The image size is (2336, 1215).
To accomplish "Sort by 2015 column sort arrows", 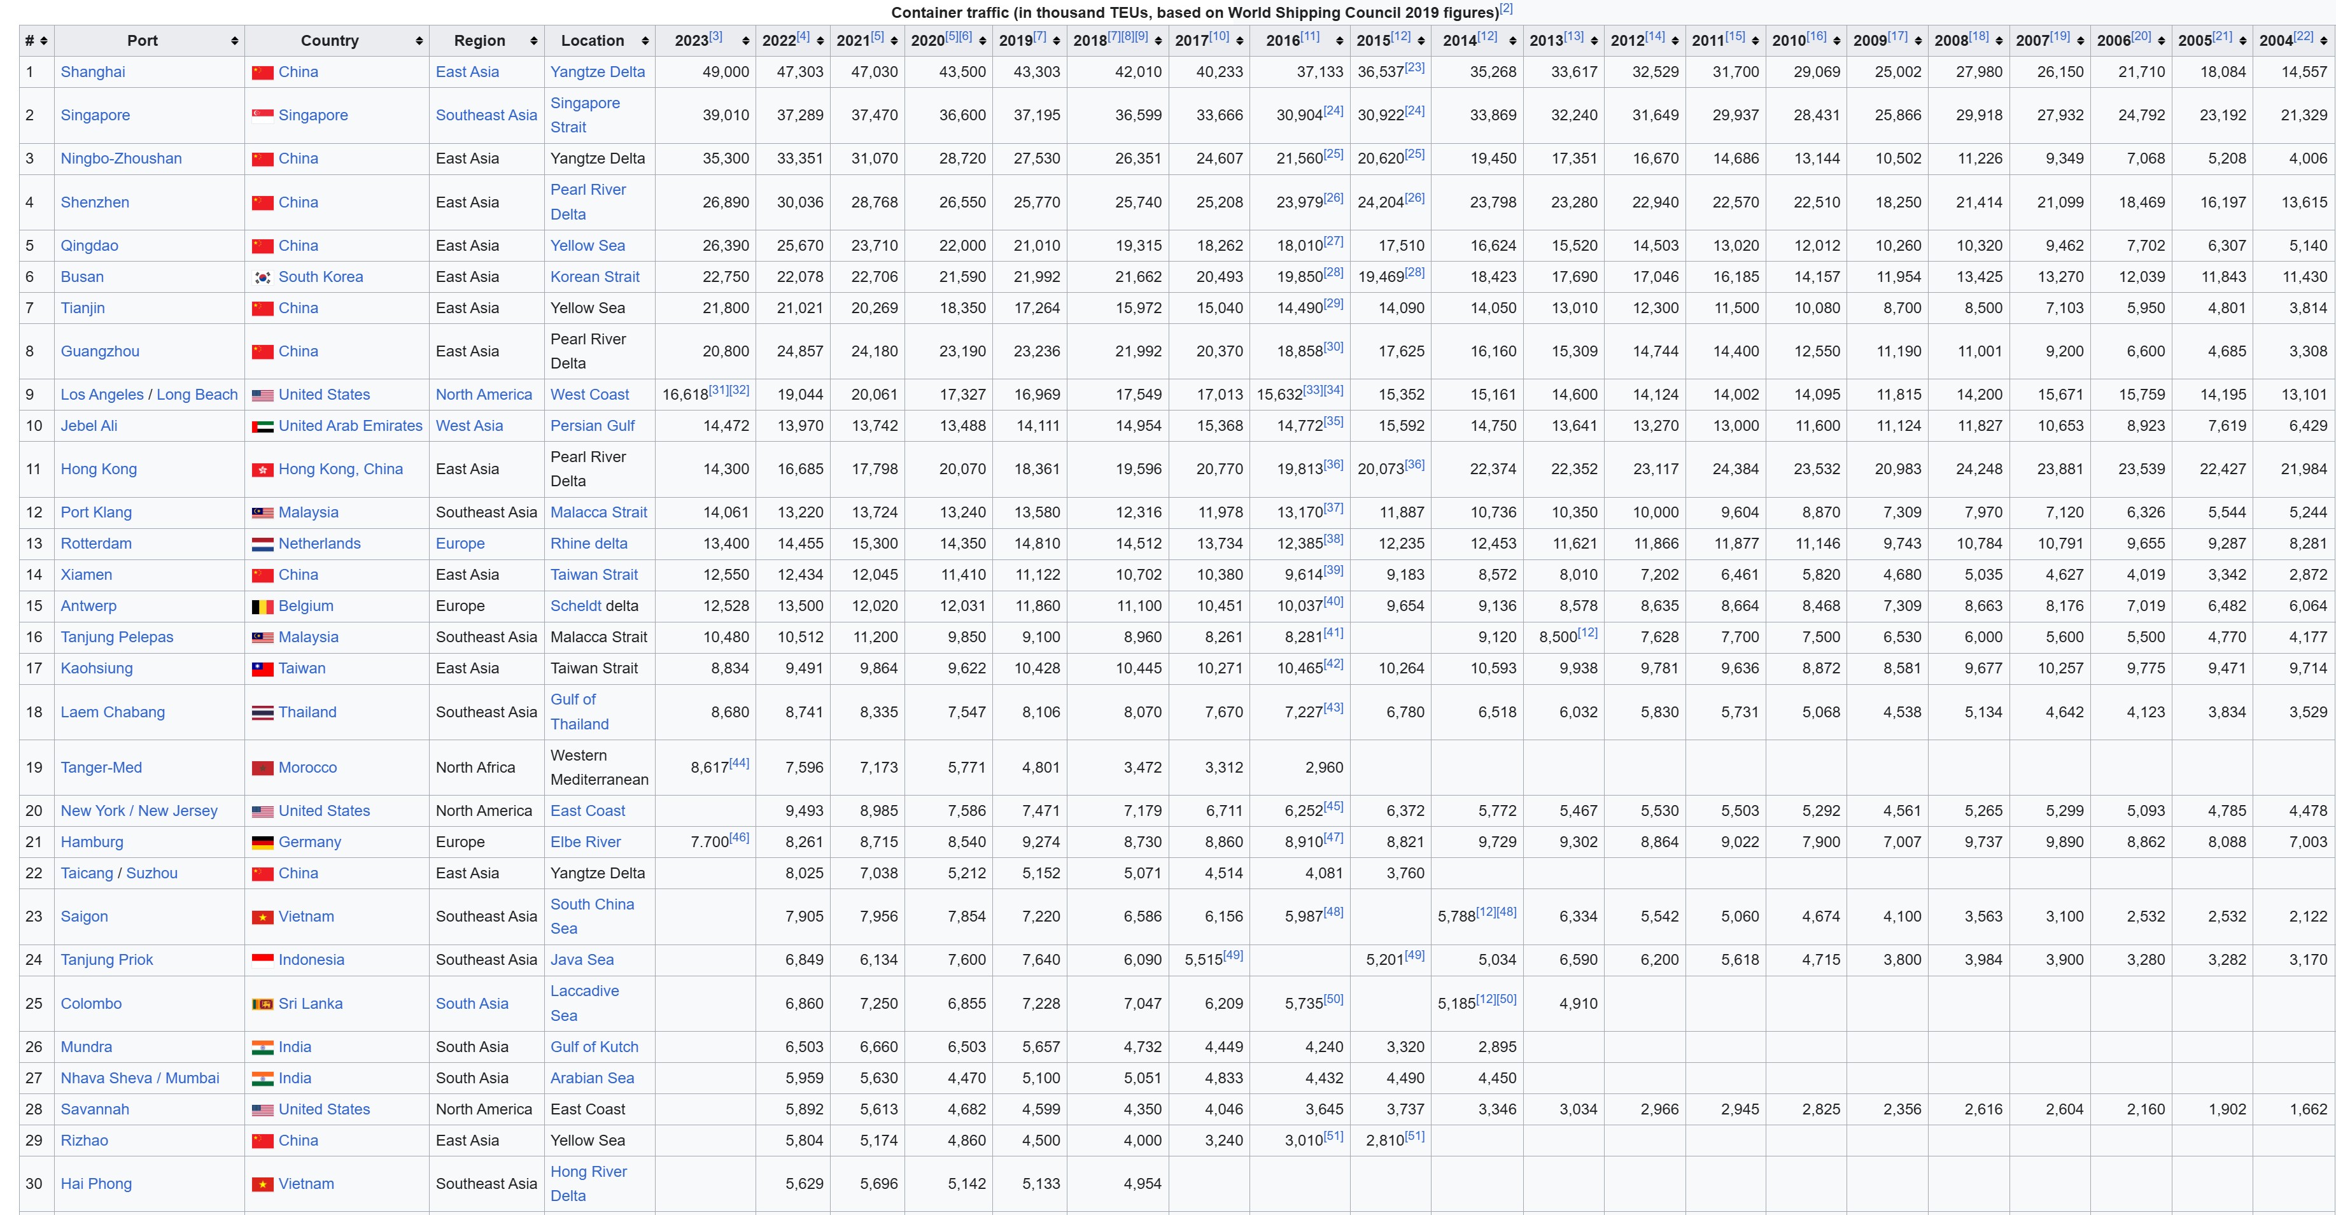I will tap(1421, 41).
